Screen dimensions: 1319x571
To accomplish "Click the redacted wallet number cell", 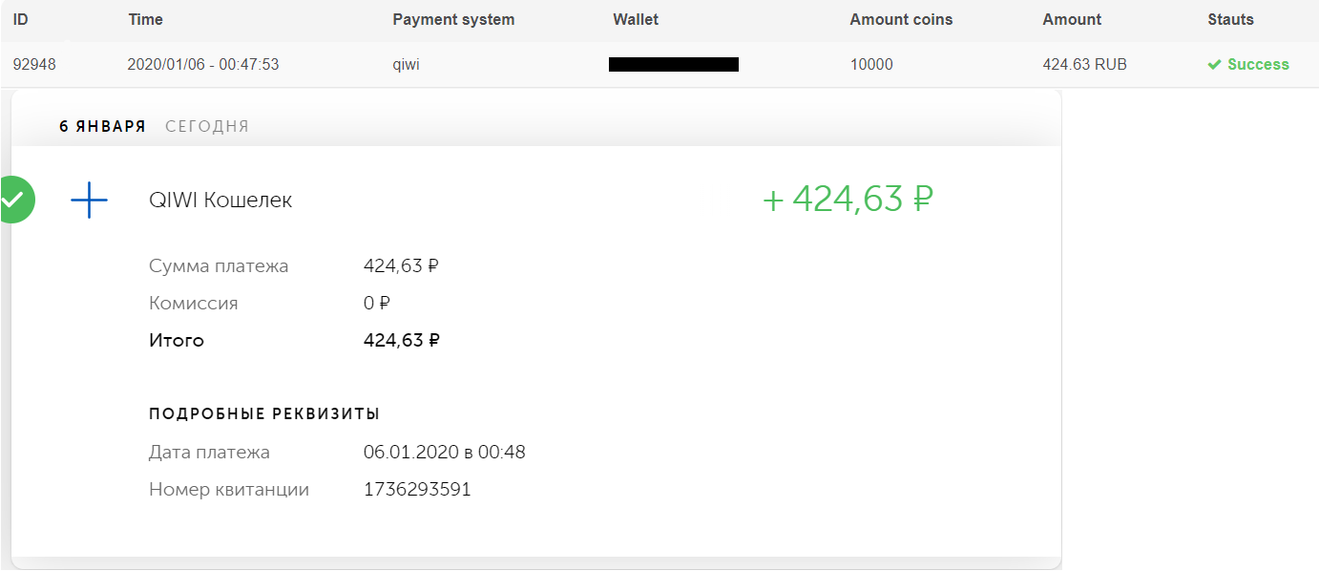I will pyautogui.click(x=674, y=65).
